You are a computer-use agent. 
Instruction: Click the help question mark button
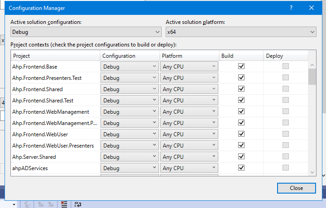point(291,8)
